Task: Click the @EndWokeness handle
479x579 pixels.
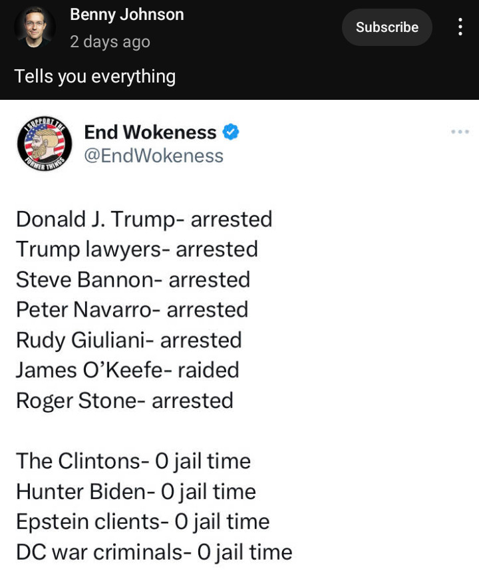Action: tap(153, 156)
